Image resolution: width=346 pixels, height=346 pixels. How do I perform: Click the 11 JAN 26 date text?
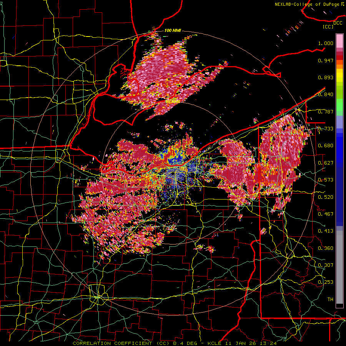point(241,343)
